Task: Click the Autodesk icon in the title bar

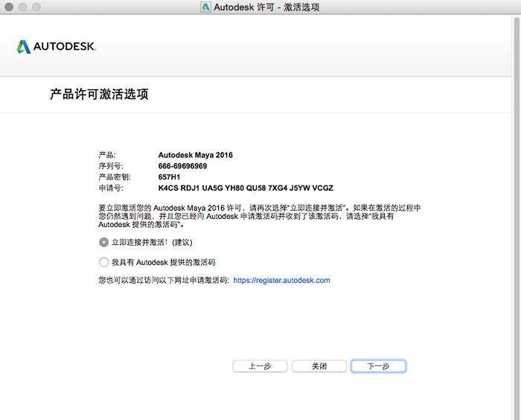Action: pyautogui.click(x=205, y=7)
